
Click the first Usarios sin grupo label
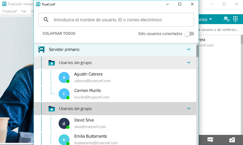pyautogui.click(x=75, y=63)
